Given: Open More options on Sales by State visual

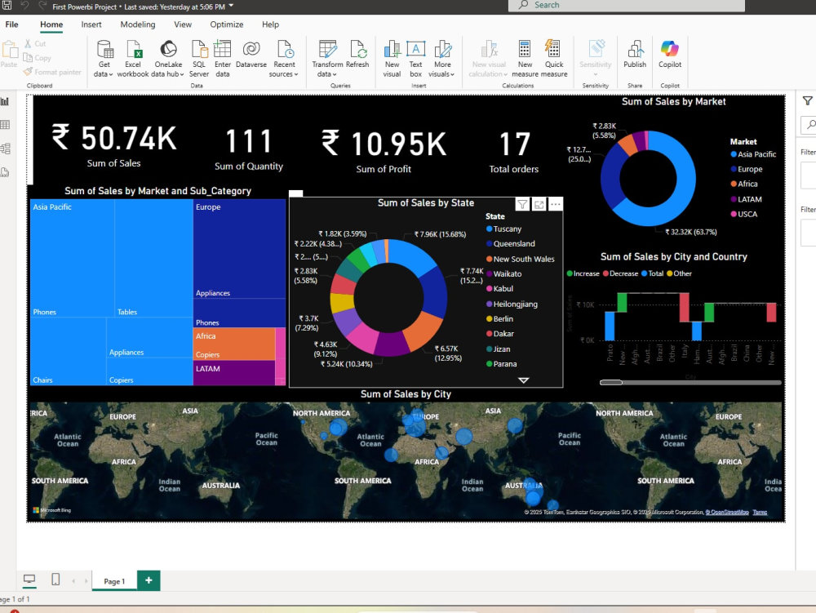Looking at the screenshot, I should (555, 204).
